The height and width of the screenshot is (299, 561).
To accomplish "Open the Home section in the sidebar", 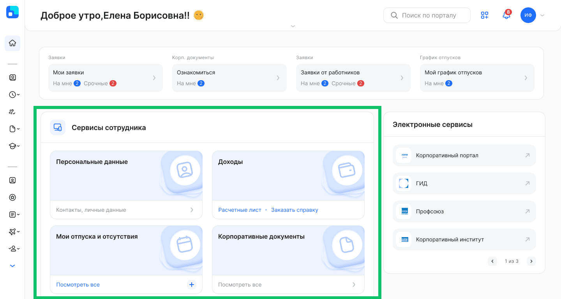I will point(12,43).
